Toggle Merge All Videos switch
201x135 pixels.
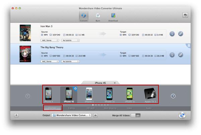(136, 115)
